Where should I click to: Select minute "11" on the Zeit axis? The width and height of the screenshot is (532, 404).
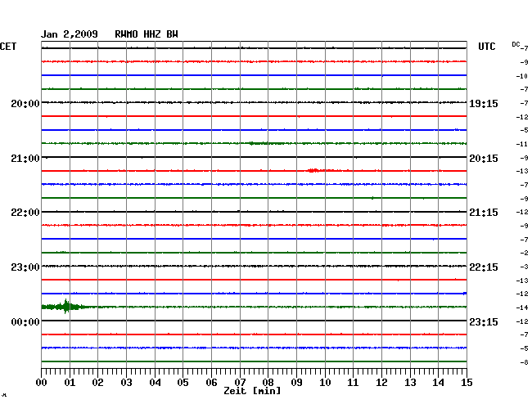[x=353, y=383]
